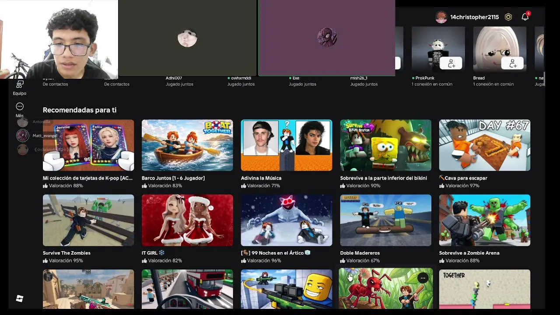Click the spider avatar in purple video tile
The image size is (560, 315).
pyautogui.click(x=327, y=38)
